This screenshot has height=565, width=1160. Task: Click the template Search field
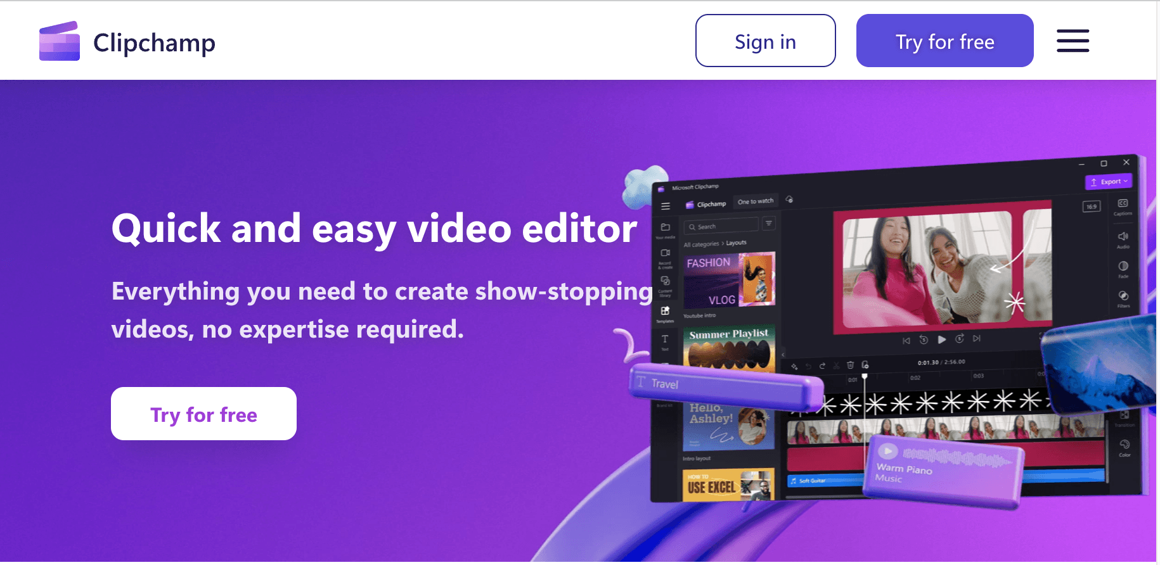721,226
